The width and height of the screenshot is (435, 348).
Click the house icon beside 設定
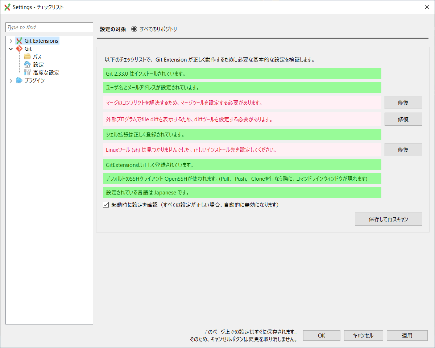point(27,65)
